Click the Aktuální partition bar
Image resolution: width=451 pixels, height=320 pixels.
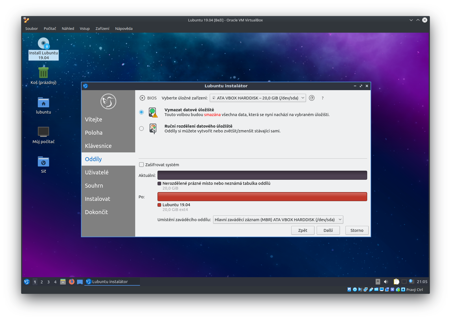pos(262,175)
